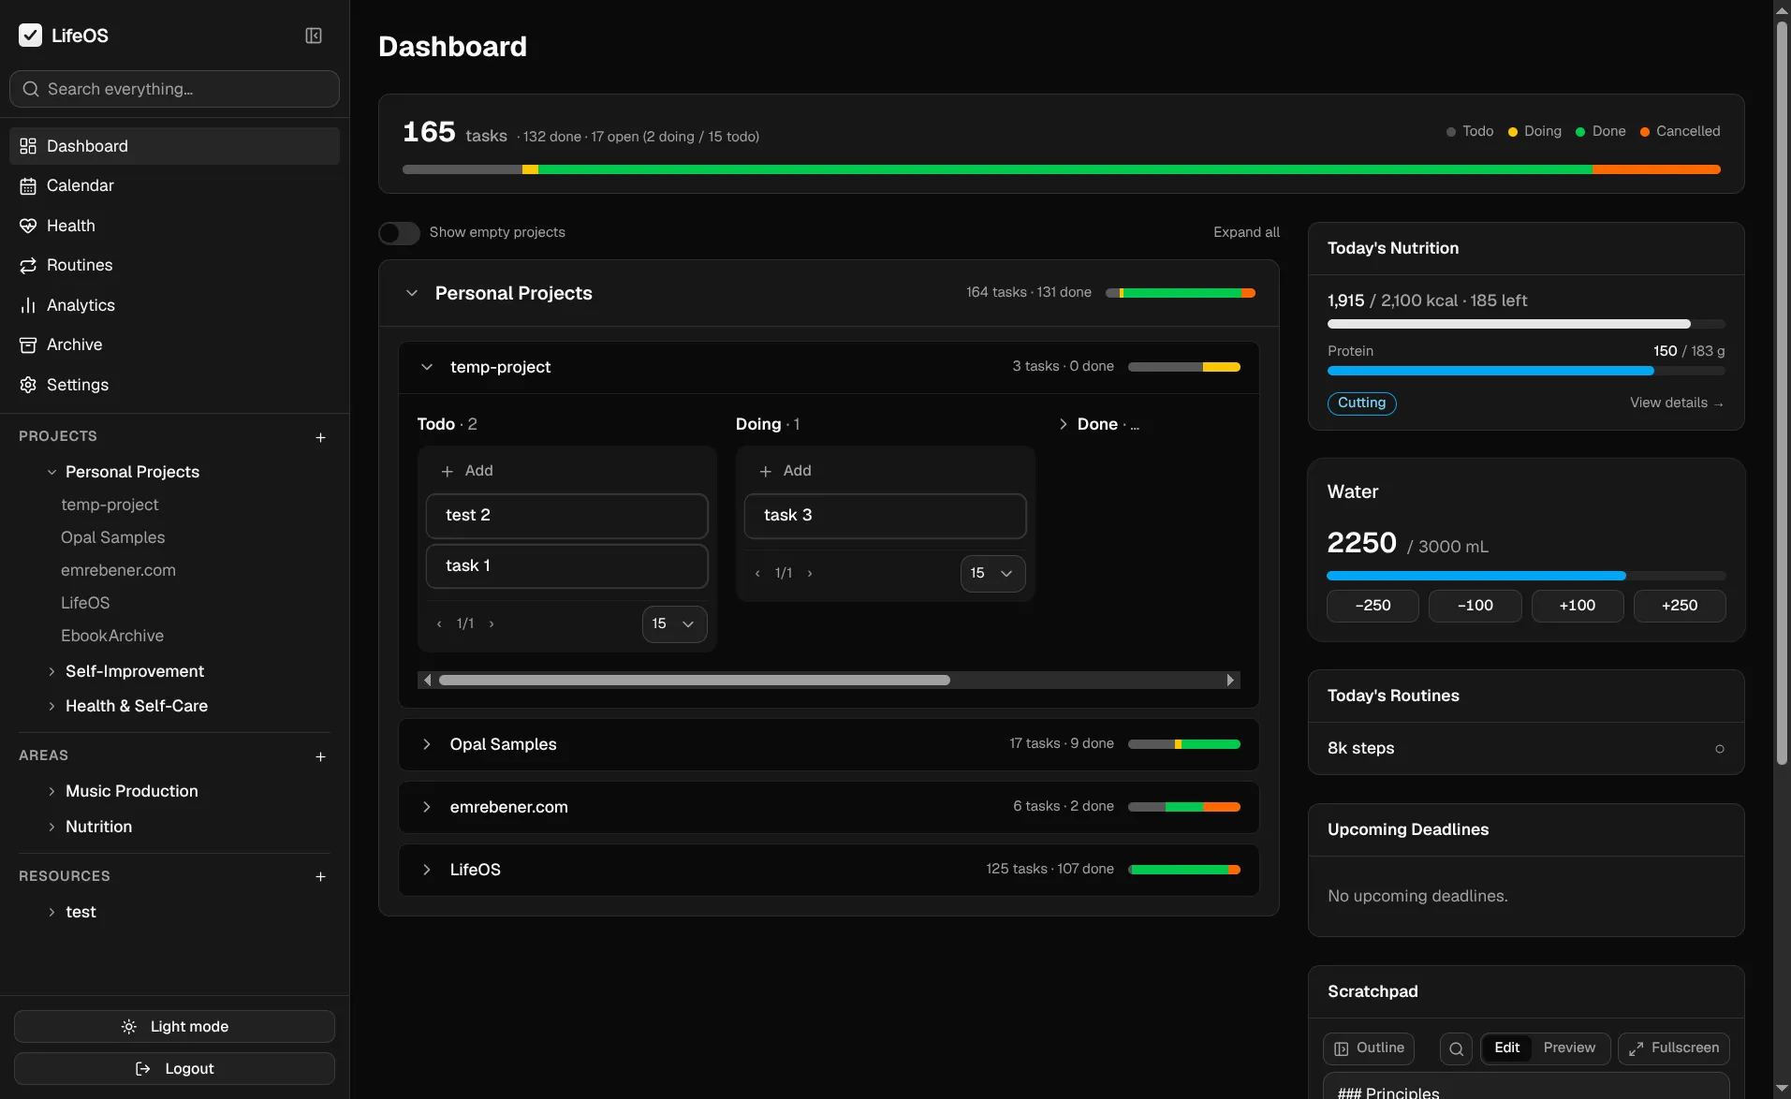Open Doing column page size dropdown

pyautogui.click(x=992, y=574)
